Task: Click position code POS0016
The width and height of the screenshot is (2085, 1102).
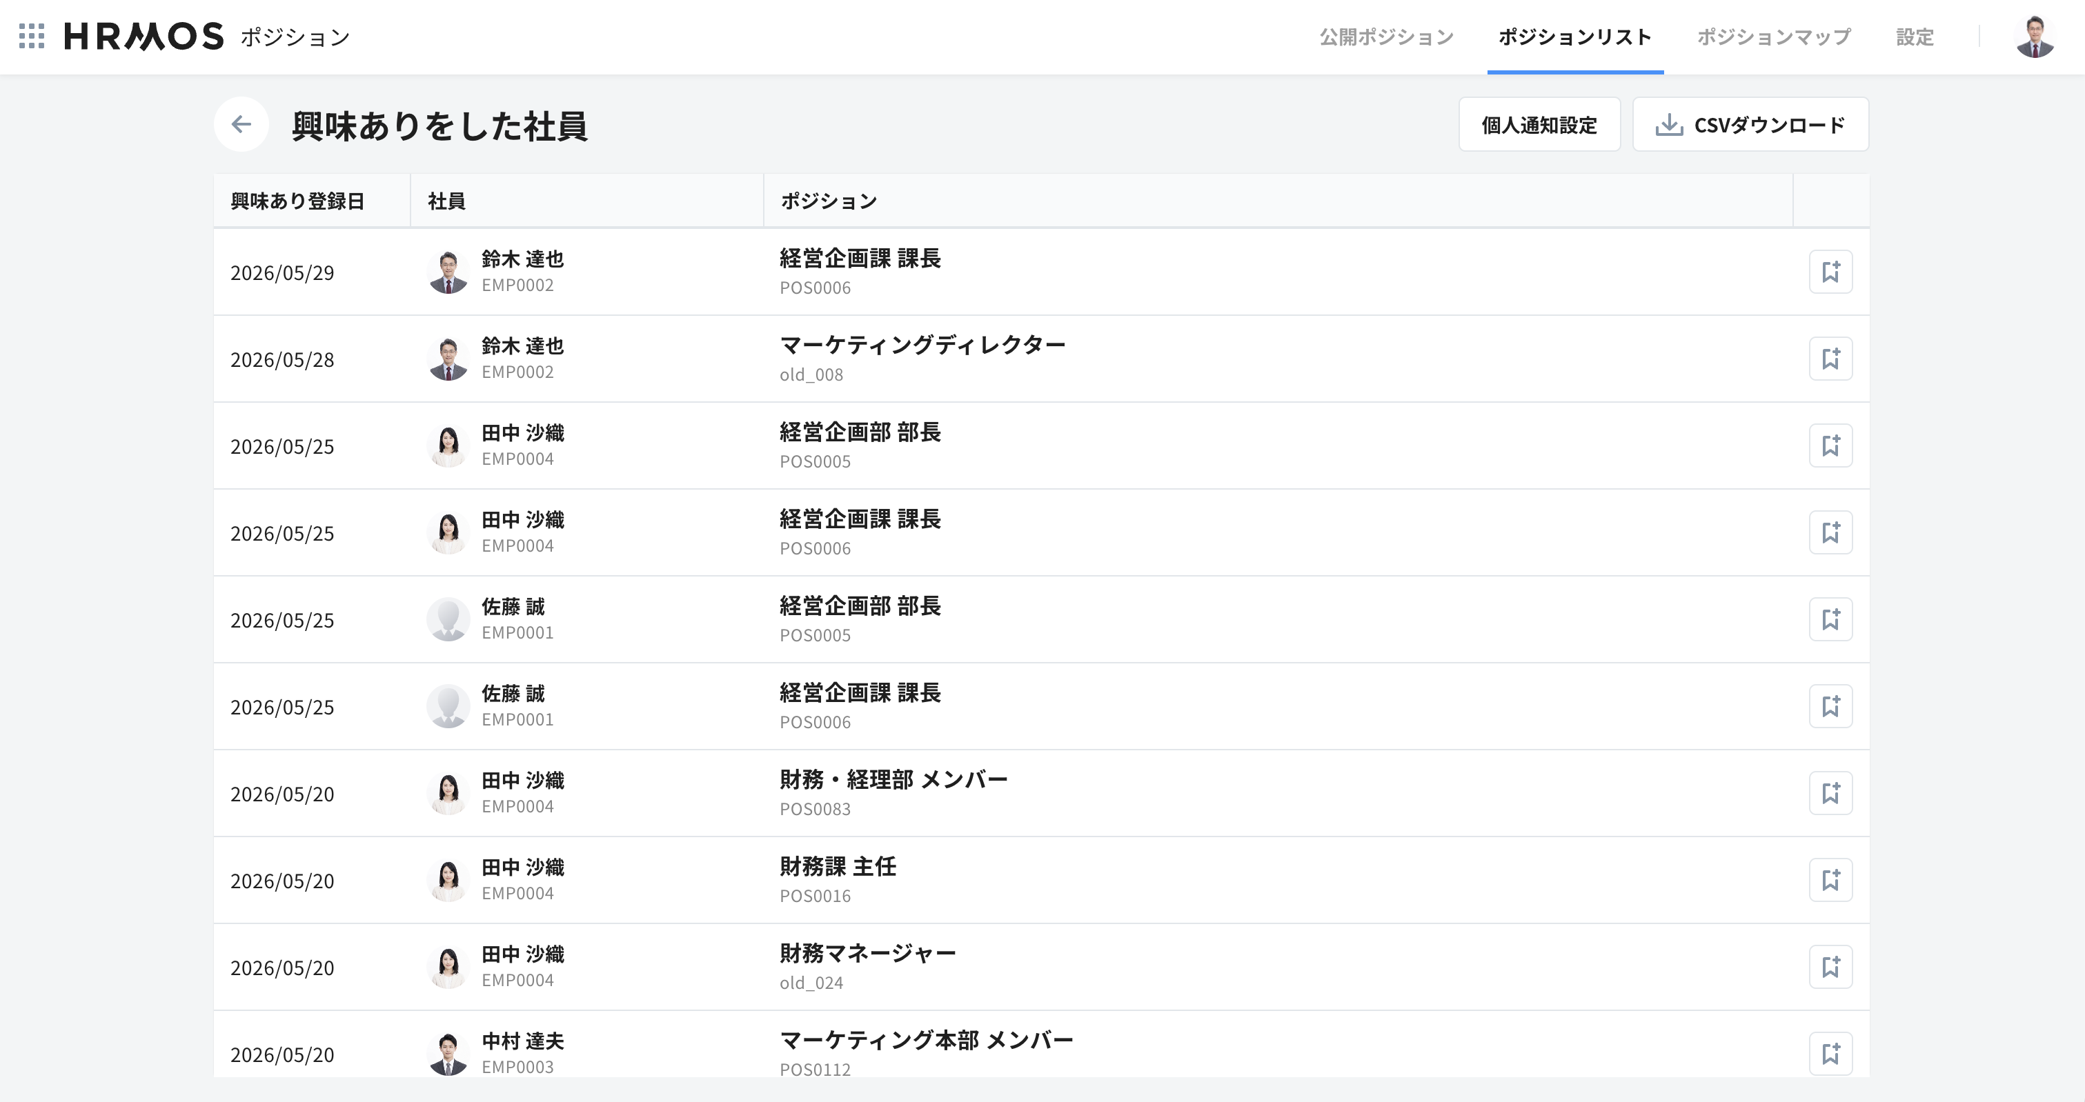Action: pos(815,896)
